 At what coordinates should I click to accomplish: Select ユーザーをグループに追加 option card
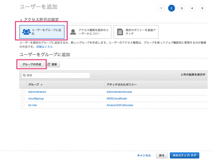click(42, 32)
